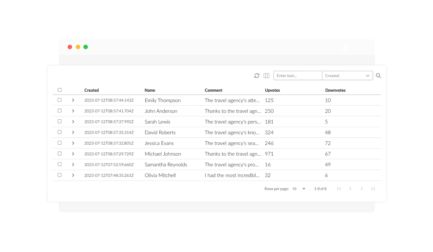
Task: Expand John Anderson's comment row
Action: (x=73, y=111)
